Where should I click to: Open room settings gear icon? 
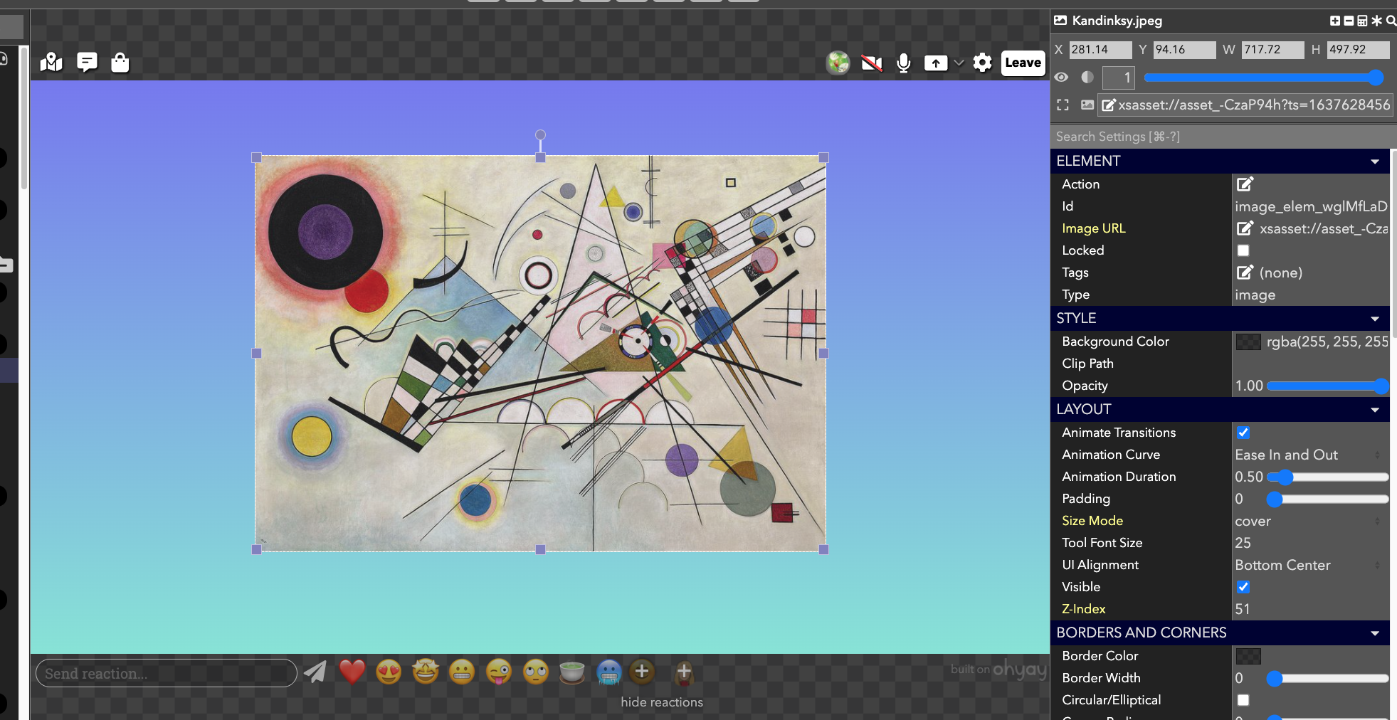point(982,63)
